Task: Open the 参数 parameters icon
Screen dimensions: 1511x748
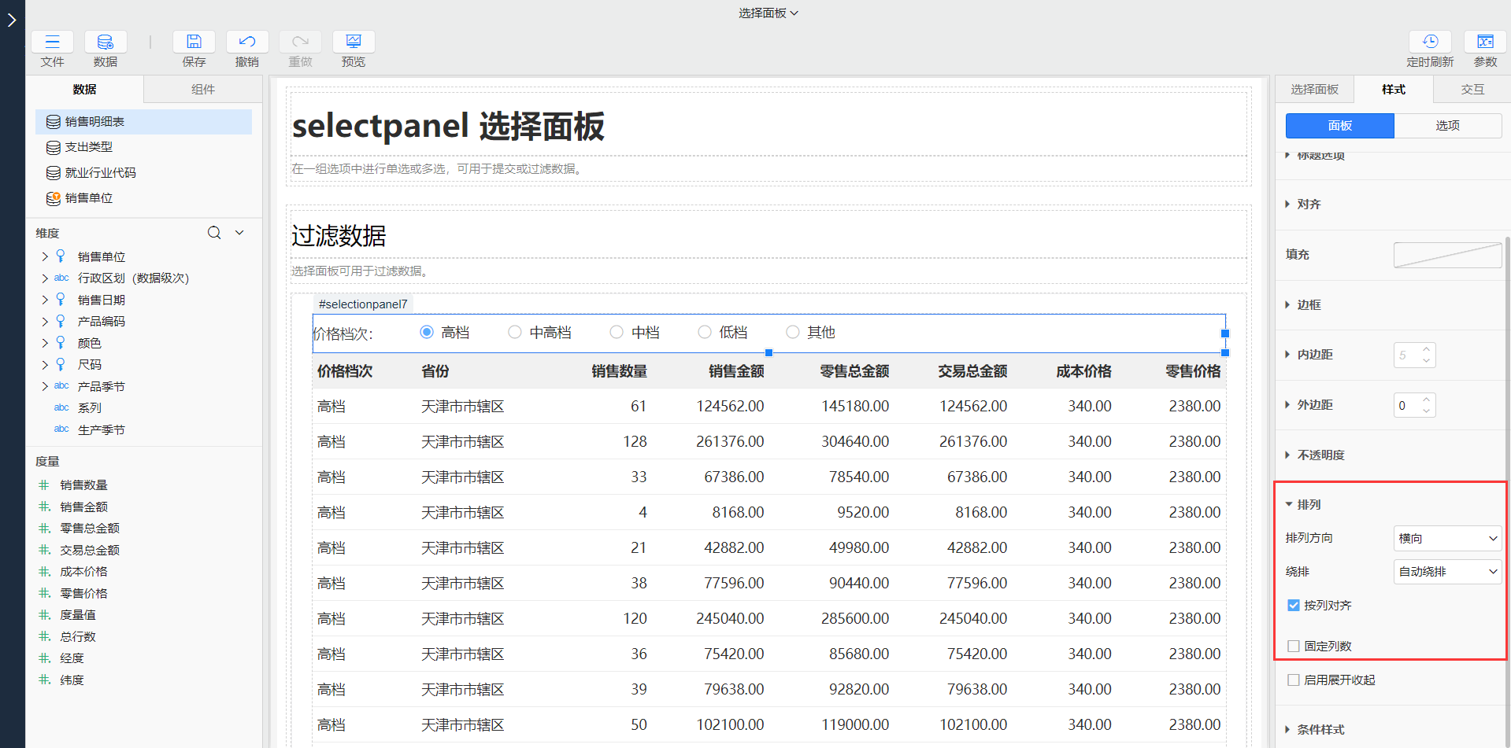Action: [1485, 42]
